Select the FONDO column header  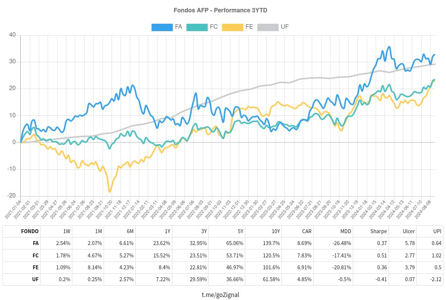[30, 231]
